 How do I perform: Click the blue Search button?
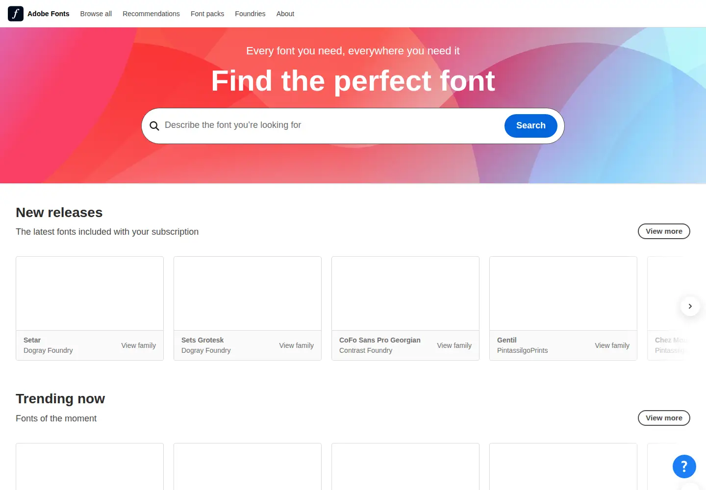pyautogui.click(x=531, y=126)
